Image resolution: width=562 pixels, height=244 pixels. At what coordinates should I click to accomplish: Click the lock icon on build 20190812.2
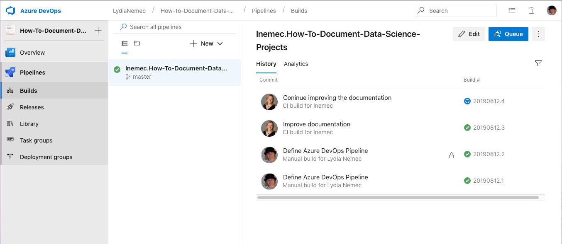[x=452, y=155]
